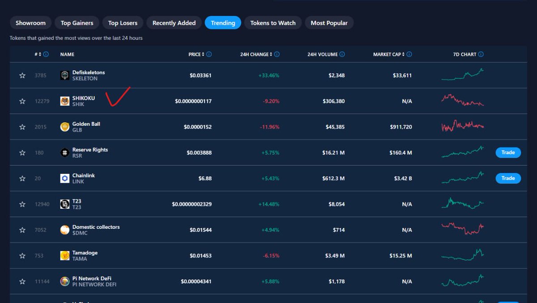Select the $0.0000000117 SHIKOKU price
This screenshot has width=537, height=303.
tap(193, 101)
